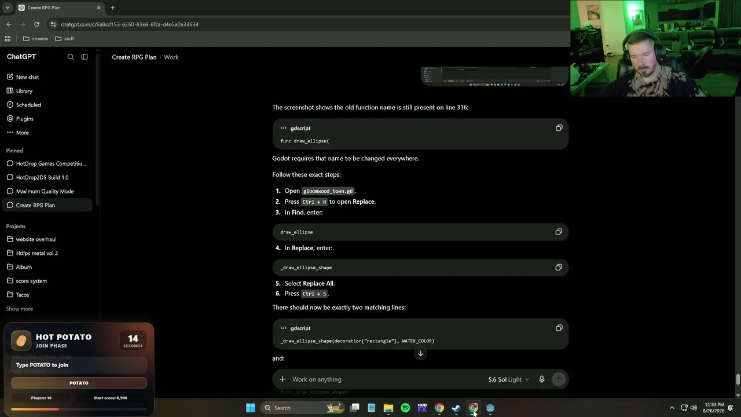
Task: Click the Hot Potato progress bar
Action: (x=79, y=409)
